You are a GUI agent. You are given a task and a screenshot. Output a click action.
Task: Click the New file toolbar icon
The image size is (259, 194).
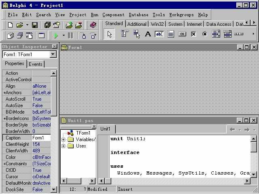10,25
